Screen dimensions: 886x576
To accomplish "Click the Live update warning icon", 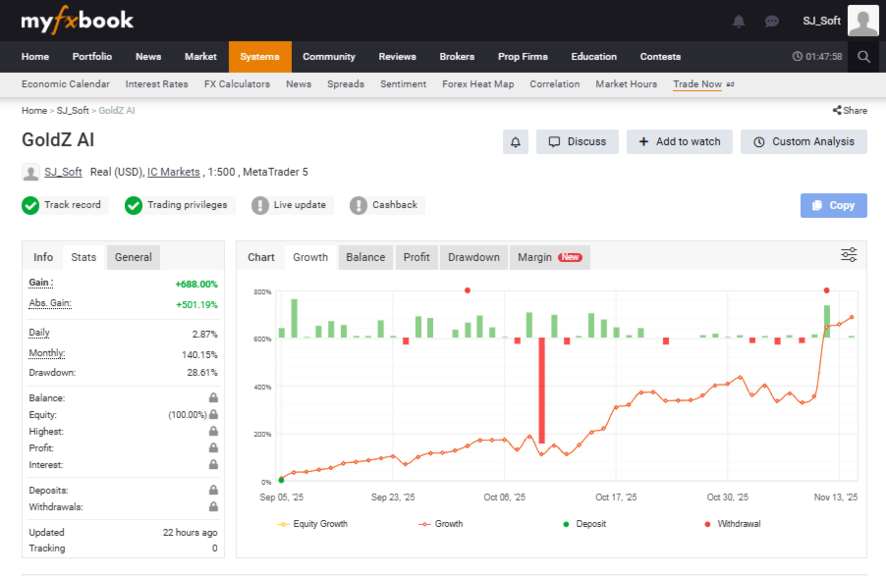I will [260, 205].
